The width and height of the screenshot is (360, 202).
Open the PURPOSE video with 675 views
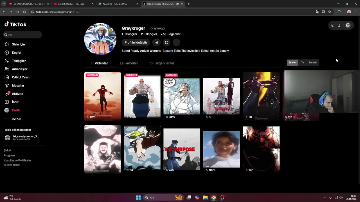tap(182, 149)
